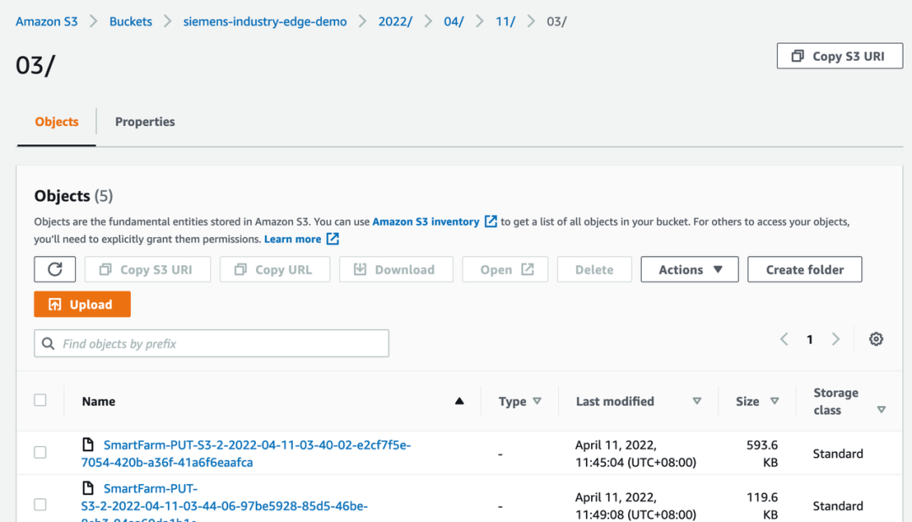The height and width of the screenshot is (522, 912).
Task: Click external link icon beside Amazon S3 inventory
Action: [x=491, y=221]
